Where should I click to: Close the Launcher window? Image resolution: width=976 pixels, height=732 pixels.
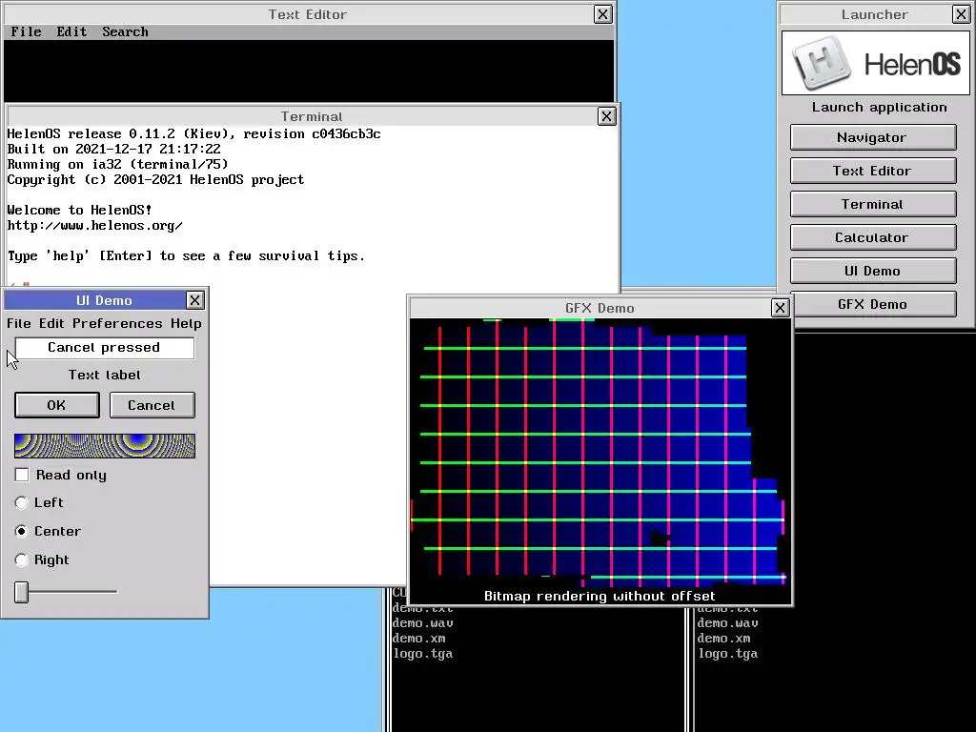tap(961, 14)
